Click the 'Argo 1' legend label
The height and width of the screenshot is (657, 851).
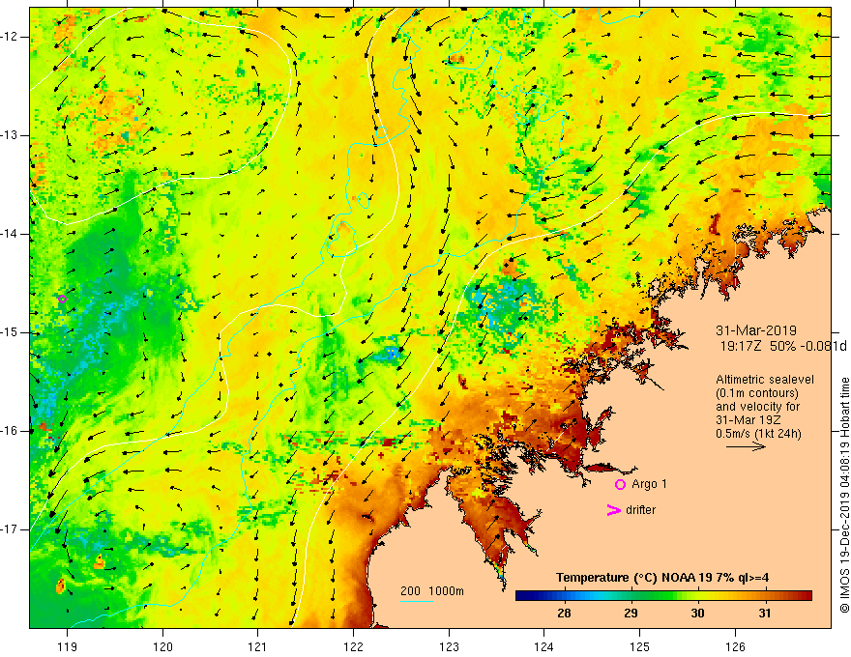click(x=649, y=484)
